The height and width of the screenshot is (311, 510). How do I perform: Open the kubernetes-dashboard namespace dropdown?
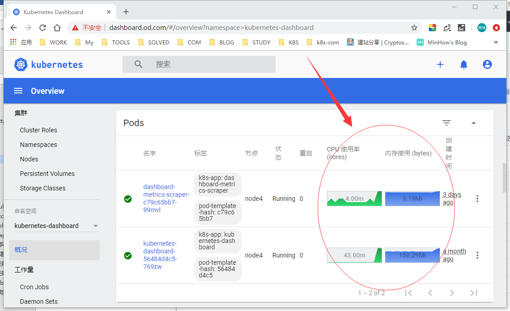click(57, 226)
